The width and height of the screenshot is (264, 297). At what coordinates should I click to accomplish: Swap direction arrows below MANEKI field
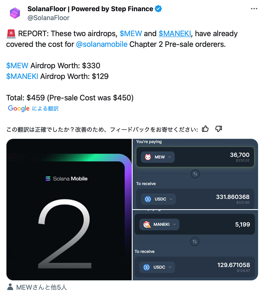194,241
